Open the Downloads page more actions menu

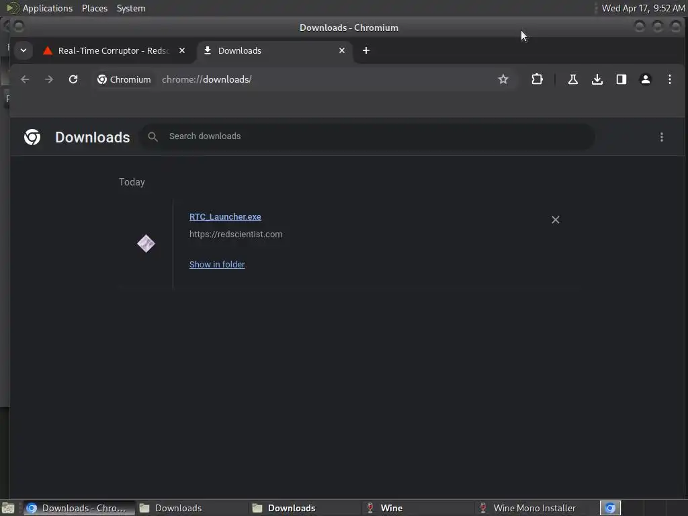(662, 137)
